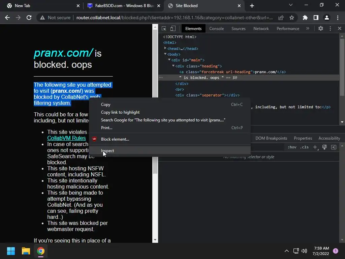Open DevTools customize three-dot menu
345x259 pixels.
(x=330, y=28)
